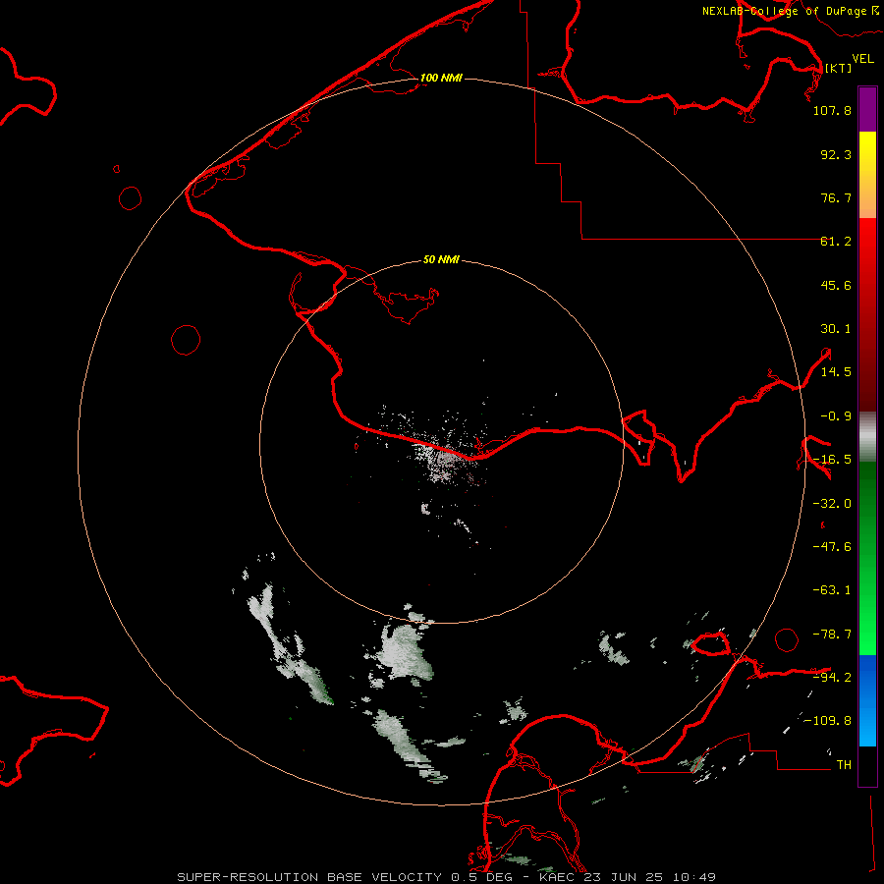Click the green segment of the color bar

point(867,558)
